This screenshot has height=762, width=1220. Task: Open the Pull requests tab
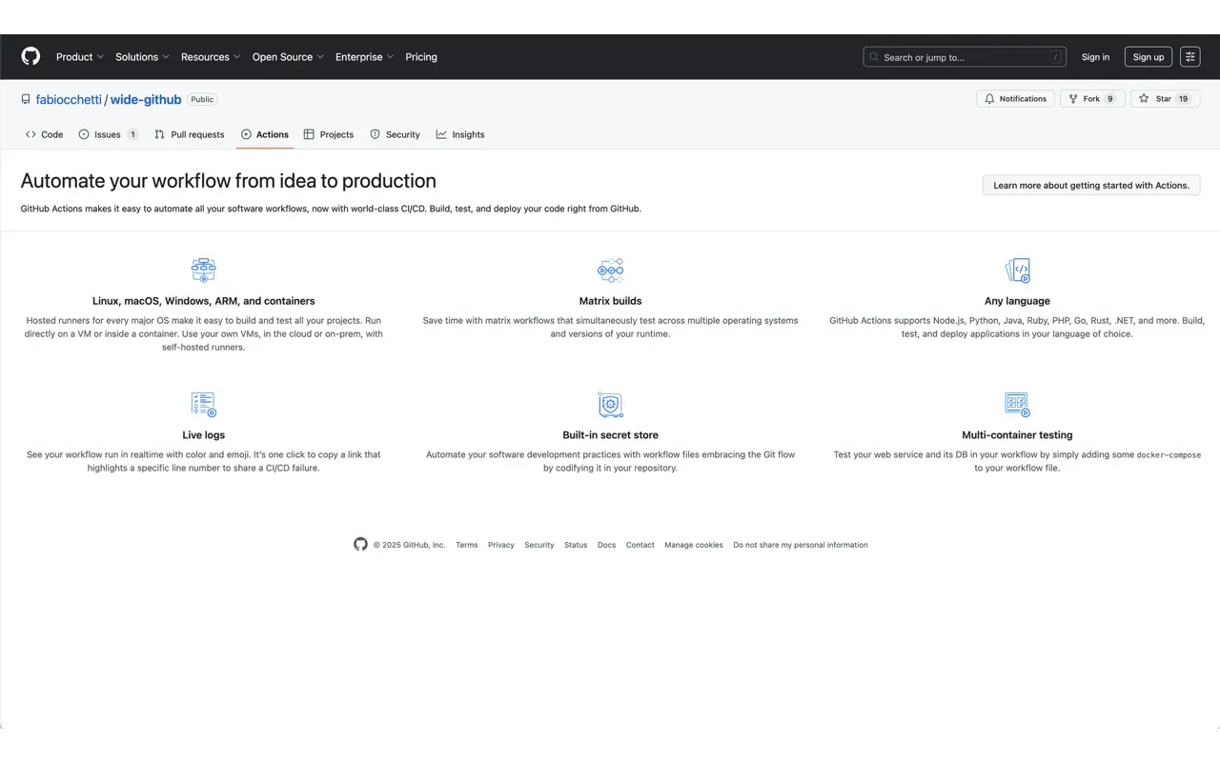point(190,134)
